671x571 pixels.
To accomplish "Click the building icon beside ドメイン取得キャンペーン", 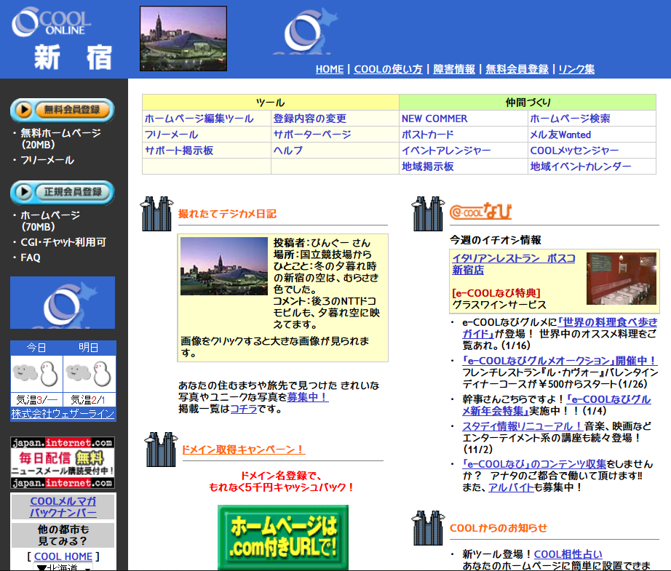I will (159, 449).
